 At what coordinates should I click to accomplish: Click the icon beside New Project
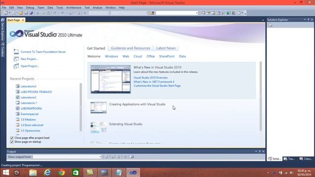point(16,59)
